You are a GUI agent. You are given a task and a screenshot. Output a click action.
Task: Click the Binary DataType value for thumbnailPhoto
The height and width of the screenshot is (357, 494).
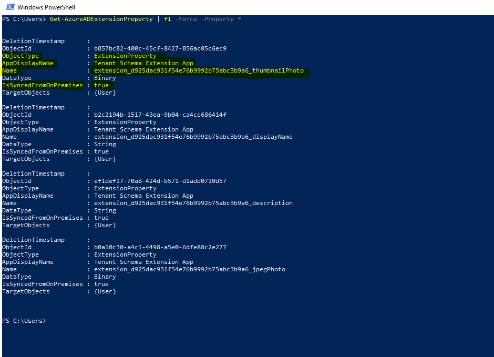pos(105,78)
